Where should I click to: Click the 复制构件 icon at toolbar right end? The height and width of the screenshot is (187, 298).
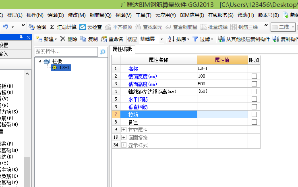tap(276, 39)
